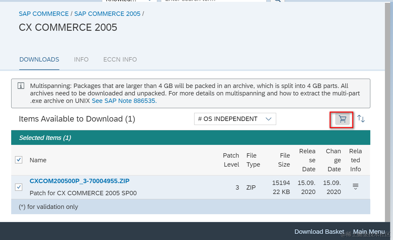The width and height of the screenshot is (393, 240).
Task: Click the multispanning info icon
Action: tap(21, 86)
